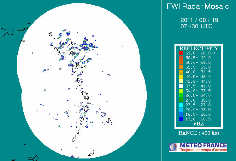
Task: Click the Antigua island outline
Action: [72, 53]
